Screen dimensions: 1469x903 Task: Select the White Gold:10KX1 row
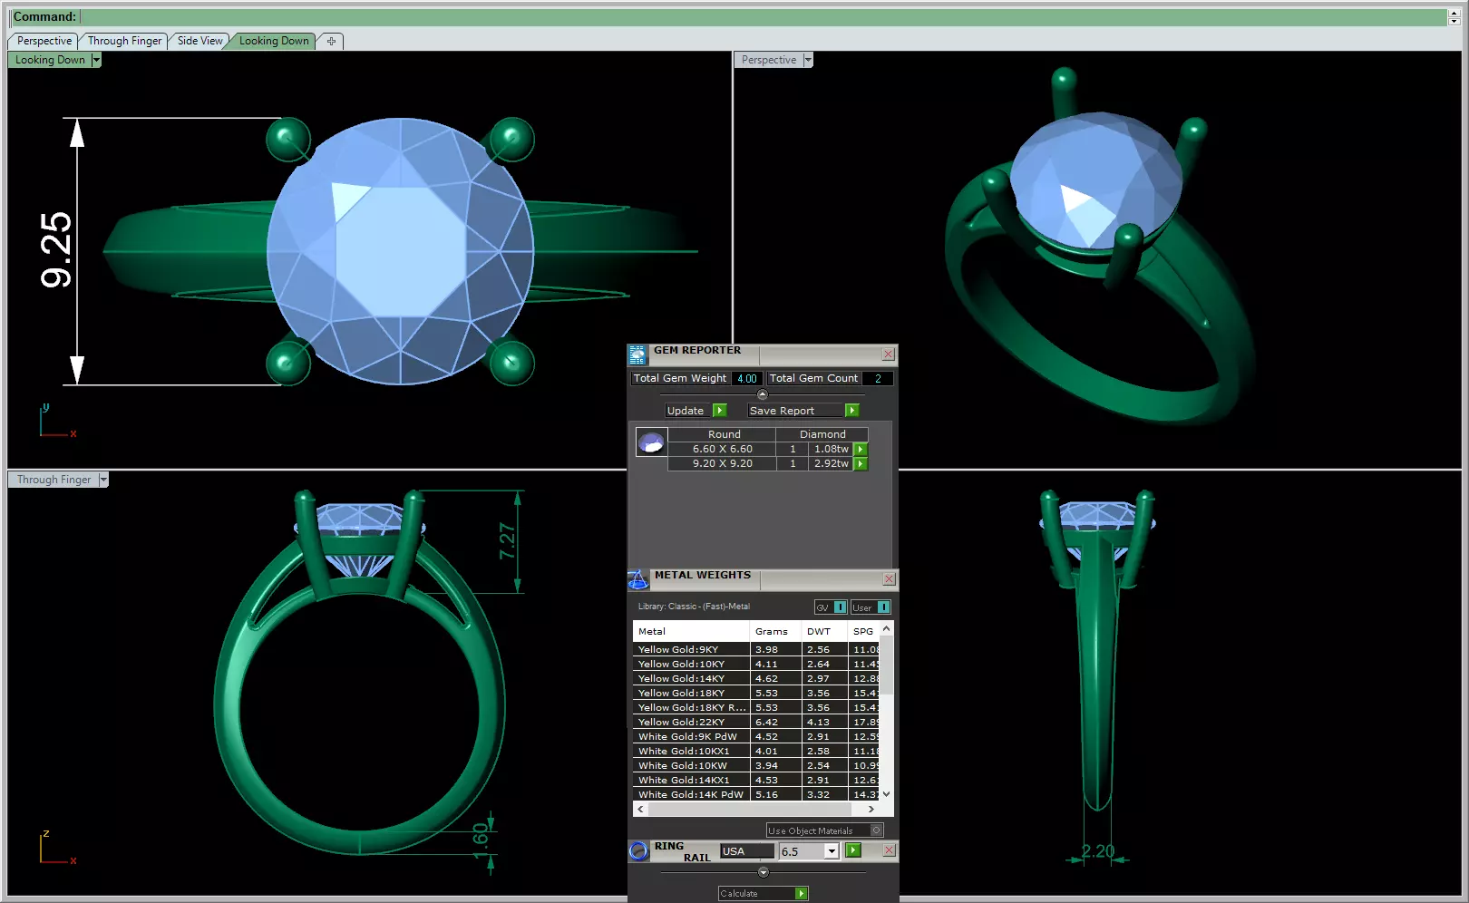pos(756,751)
